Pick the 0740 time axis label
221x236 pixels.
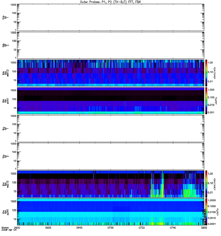(173, 228)
